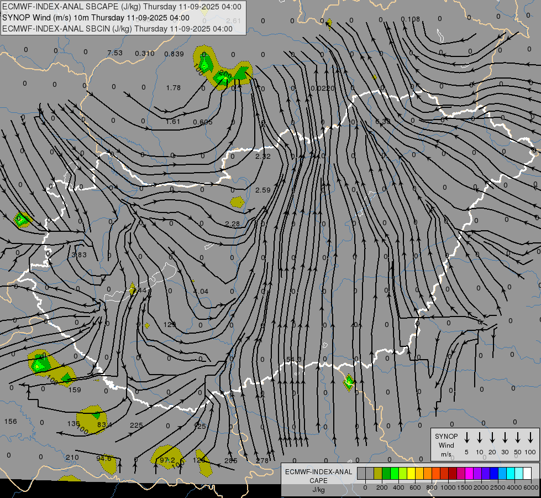The width and height of the screenshot is (541, 498).
Task: Select the SBCAPE title line at top
Action: pyautogui.click(x=122, y=7)
